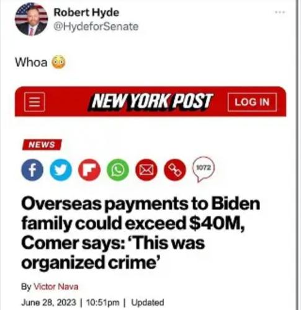The height and width of the screenshot is (310, 301).
Task: Copy article link with chain icon
Action: 175,170
